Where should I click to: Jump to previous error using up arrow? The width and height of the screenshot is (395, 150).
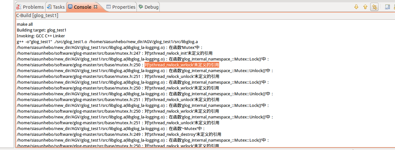pyautogui.click(x=365, y=7)
